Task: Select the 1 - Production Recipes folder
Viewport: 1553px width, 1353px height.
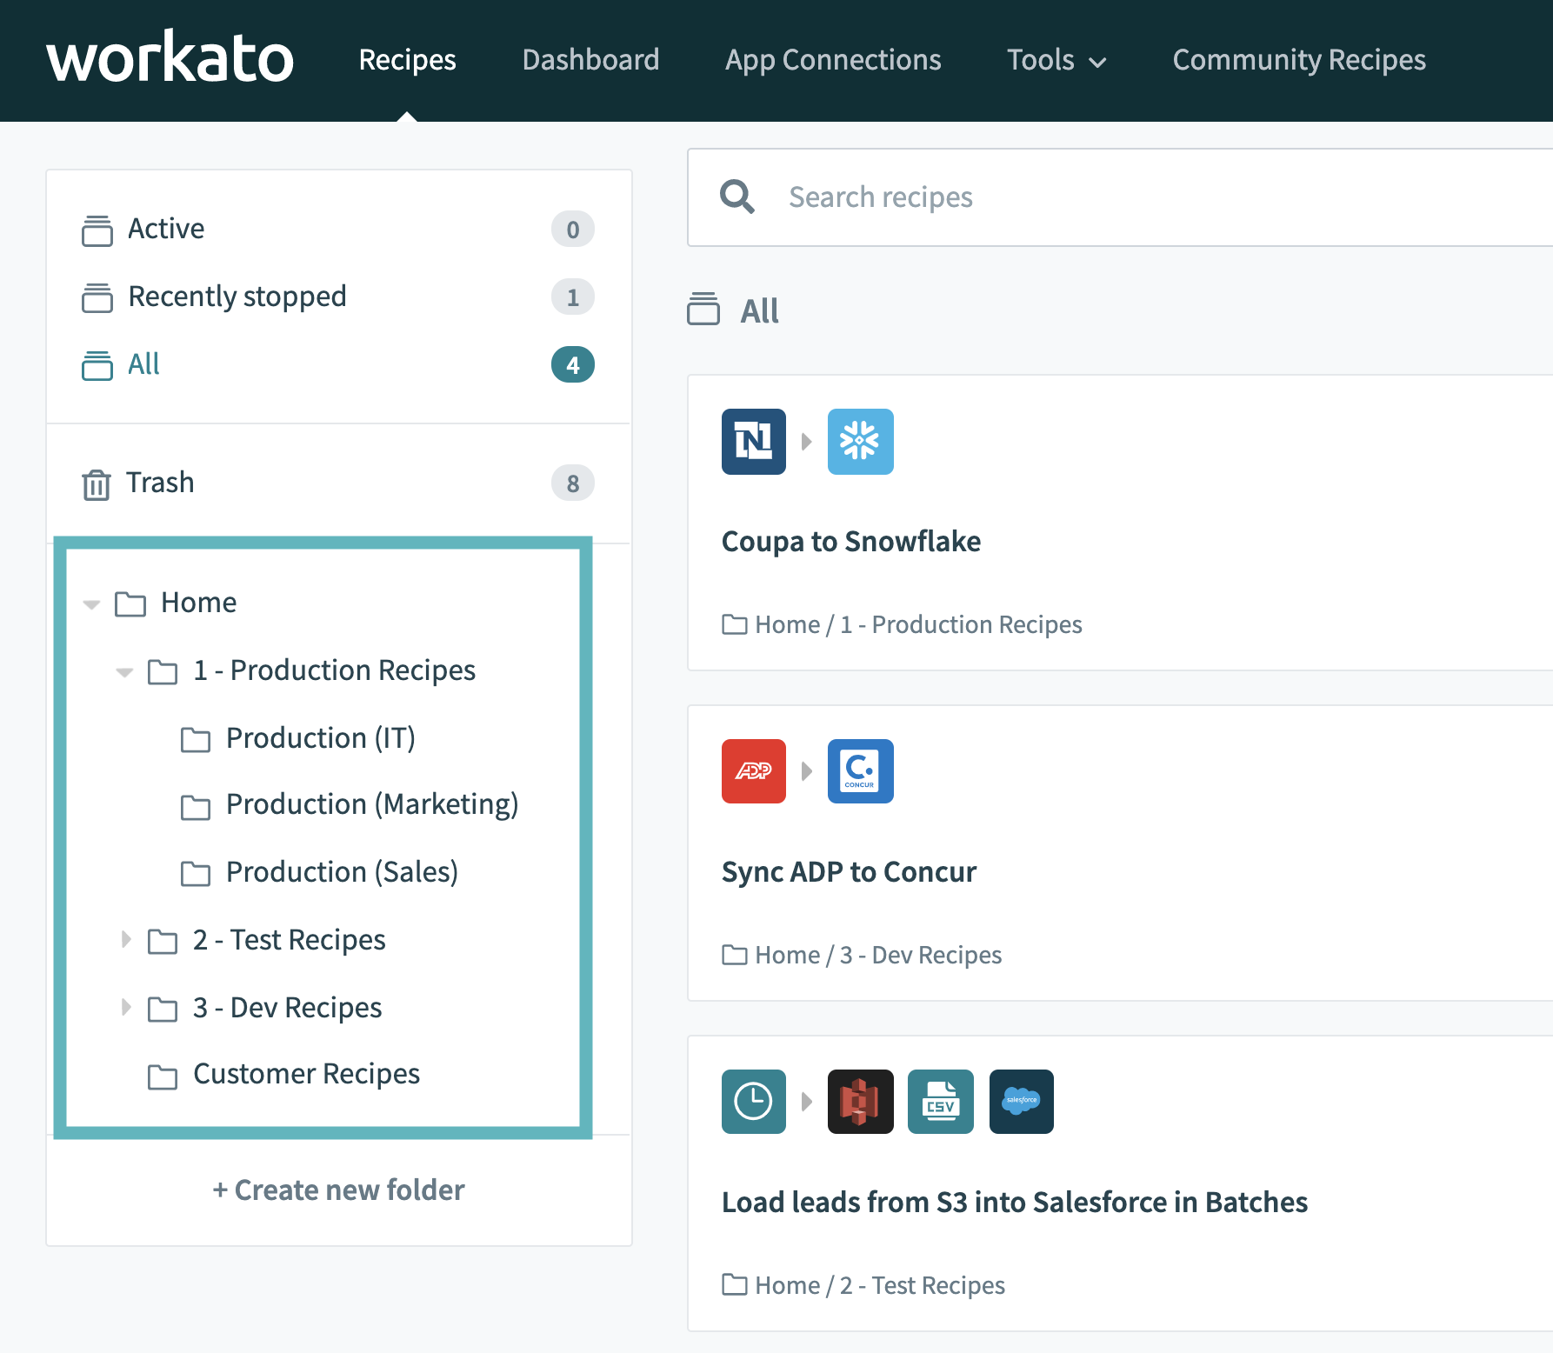Action: pyautogui.click(x=334, y=670)
